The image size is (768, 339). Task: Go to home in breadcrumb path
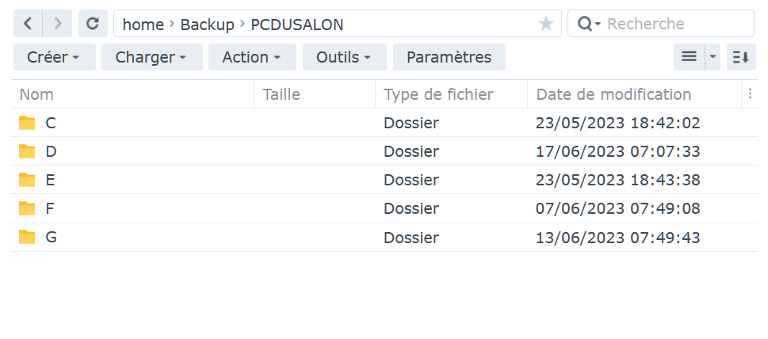[x=143, y=24]
